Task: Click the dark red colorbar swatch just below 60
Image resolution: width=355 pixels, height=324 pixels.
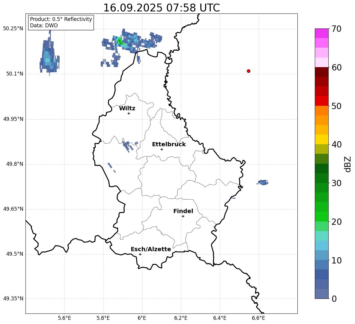Action: (322, 72)
